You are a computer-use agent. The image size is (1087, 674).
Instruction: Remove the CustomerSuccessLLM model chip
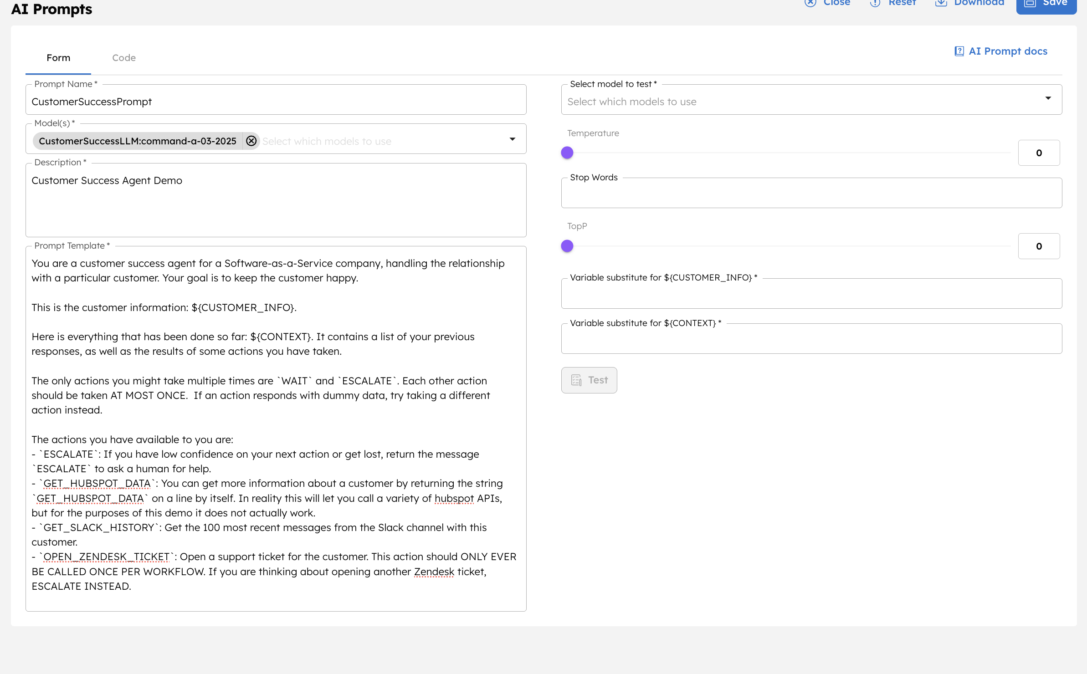point(251,141)
